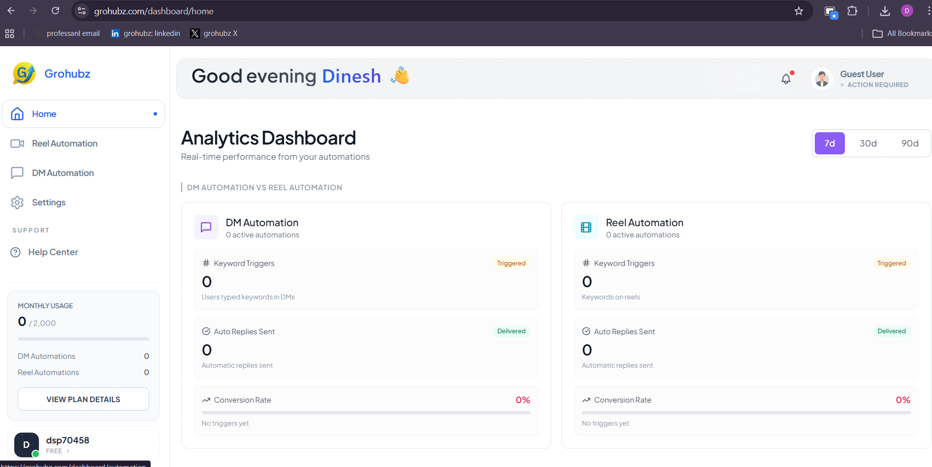Viewport: 932px width, 467px height.
Task: Open the grohubz X bookmark
Action: pyautogui.click(x=214, y=33)
